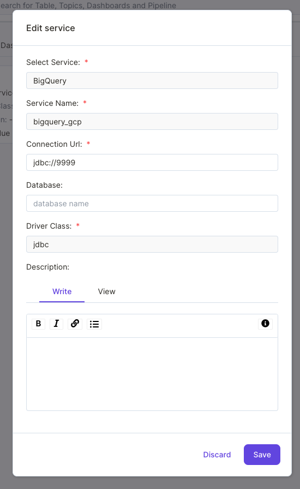The width and height of the screenshot is (300, 489).
Task: Click the Service Name field bigquery_gcp
Action: click(x=152, y=122)
